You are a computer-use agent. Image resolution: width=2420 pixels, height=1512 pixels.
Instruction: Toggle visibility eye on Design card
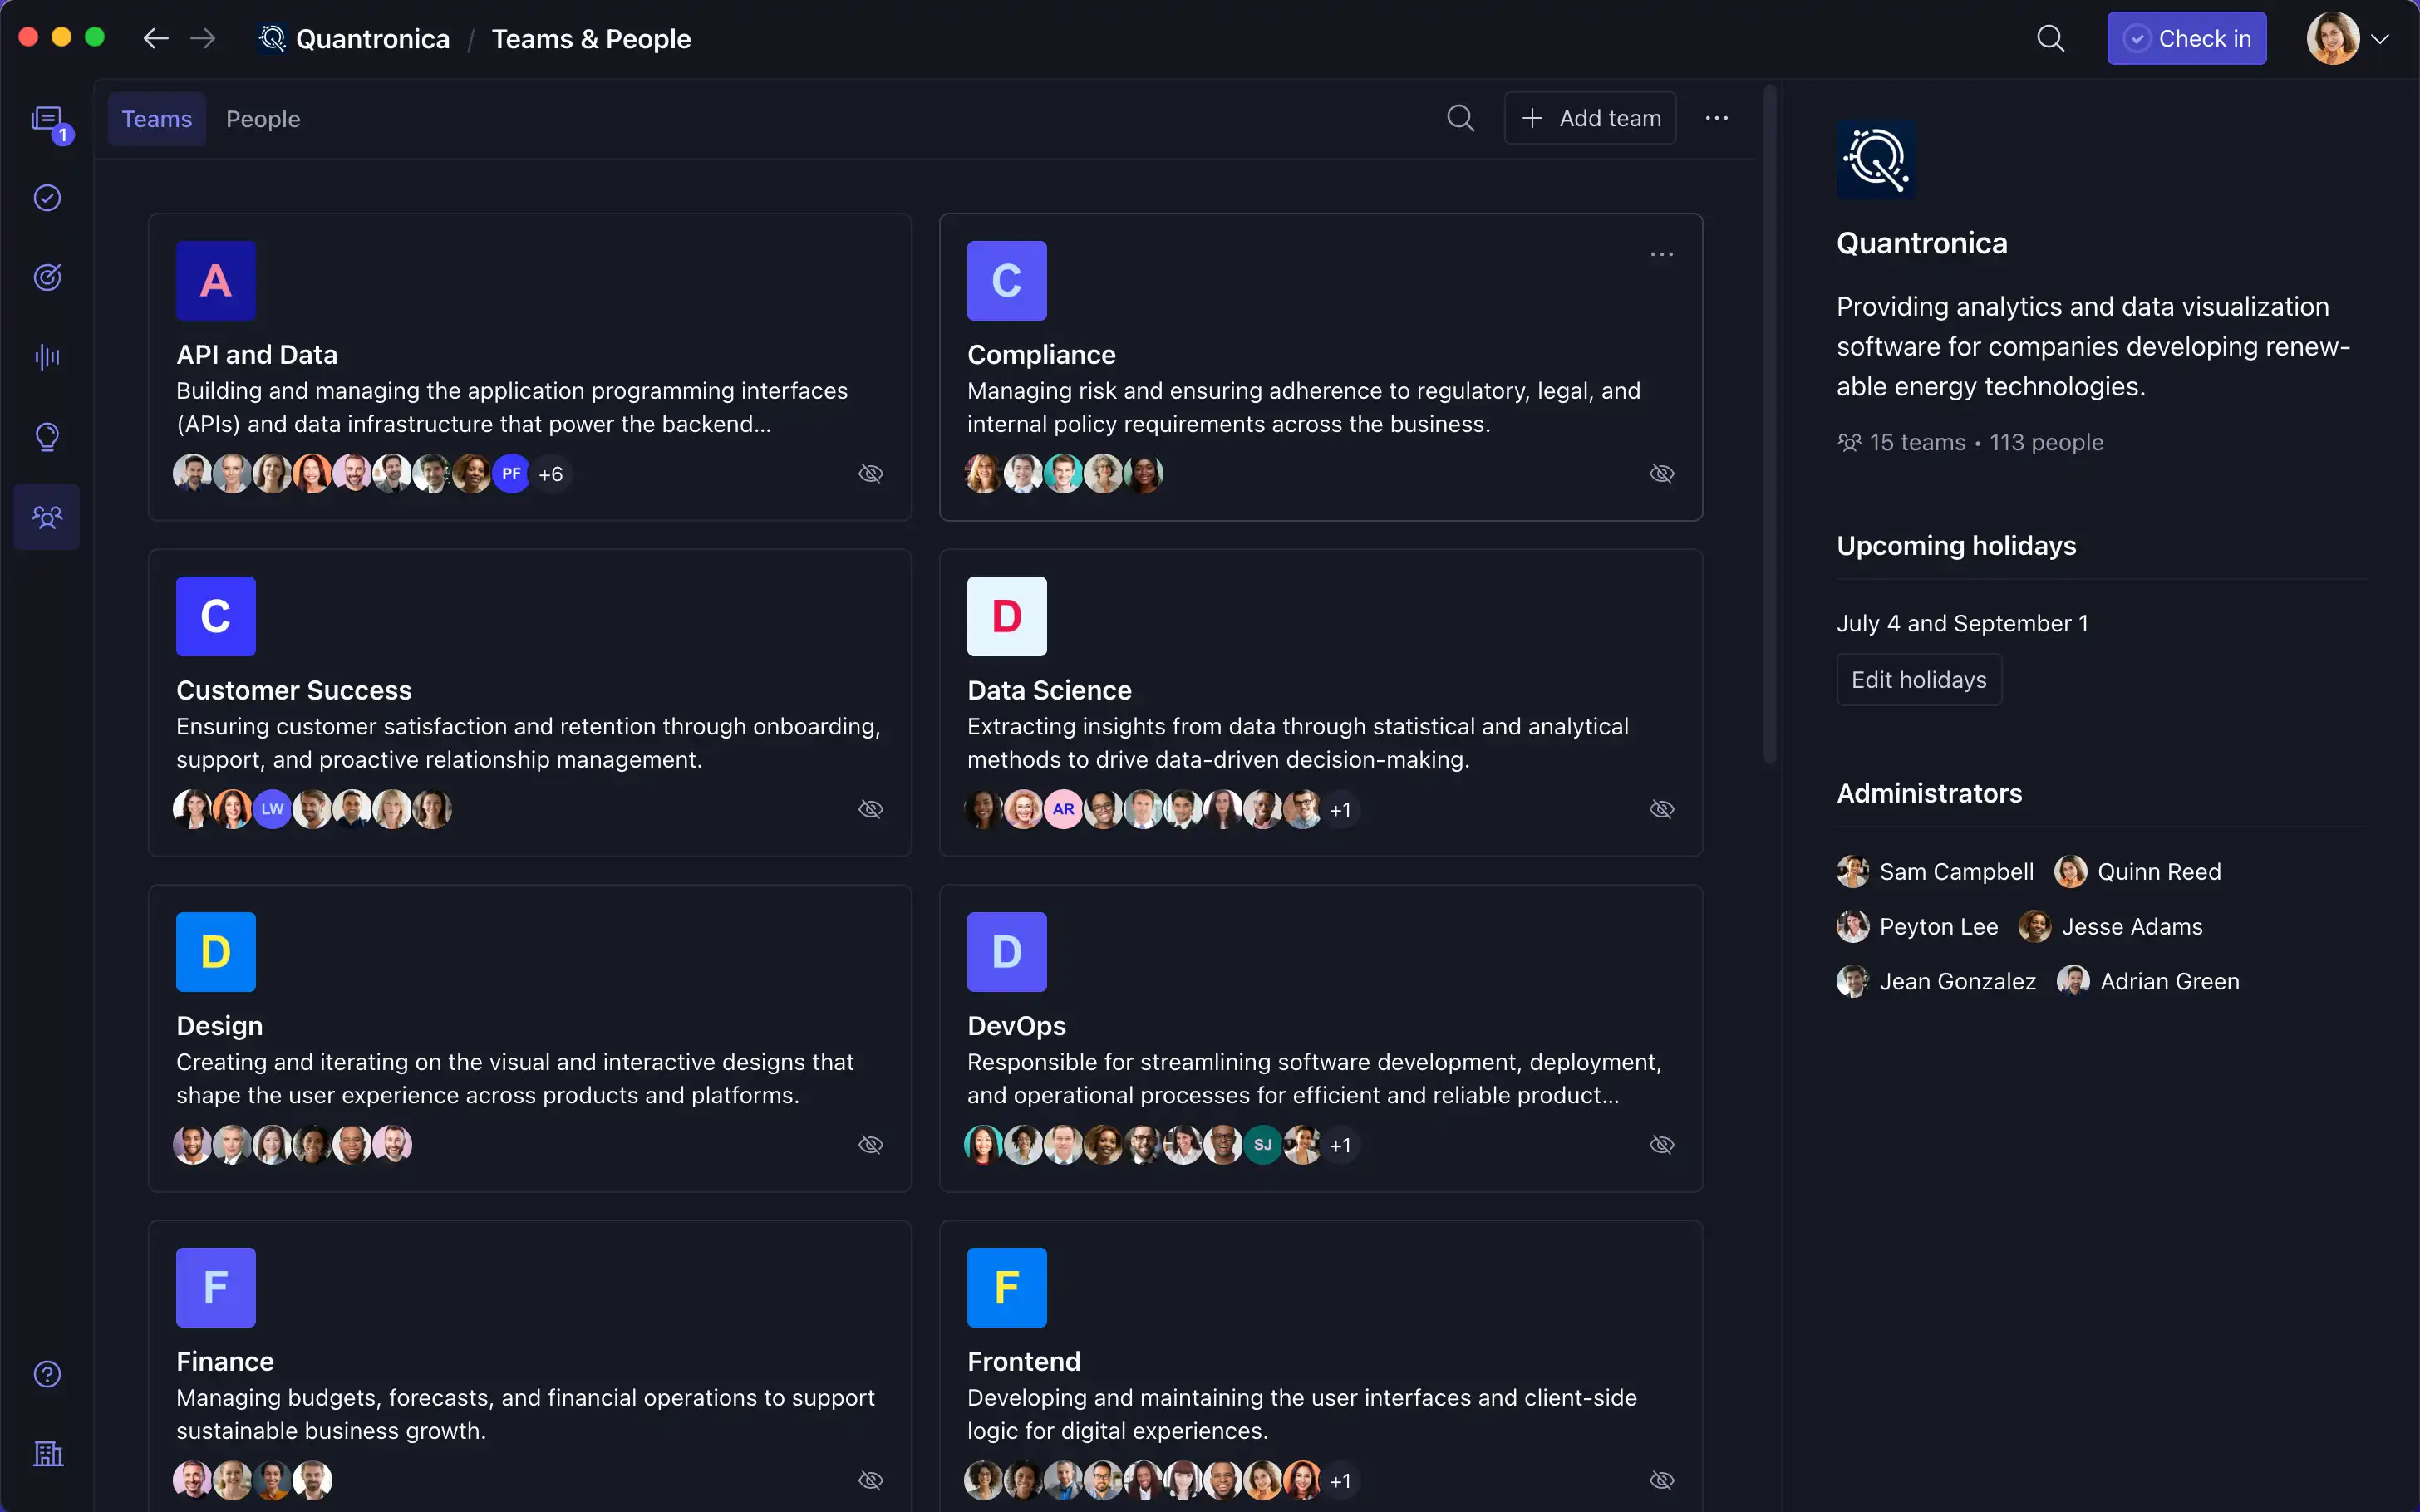pyautogui.click(x=870, y=1145)
